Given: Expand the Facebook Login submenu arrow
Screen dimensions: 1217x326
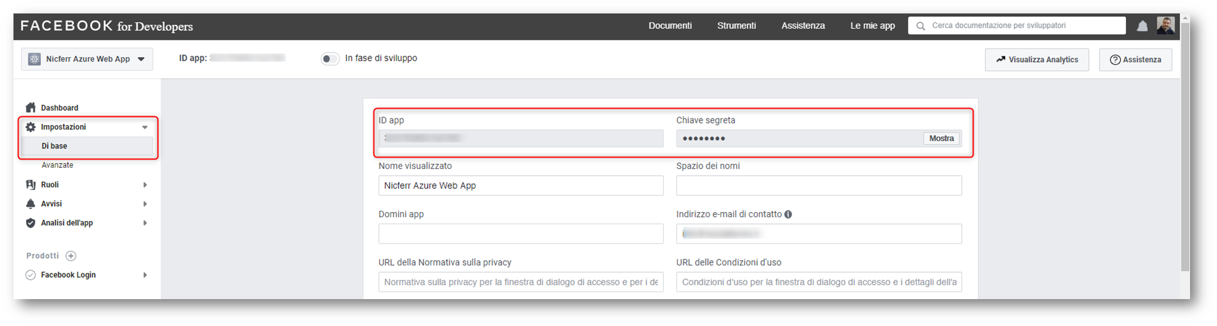Looking at the screenshot, I should 145,275.
